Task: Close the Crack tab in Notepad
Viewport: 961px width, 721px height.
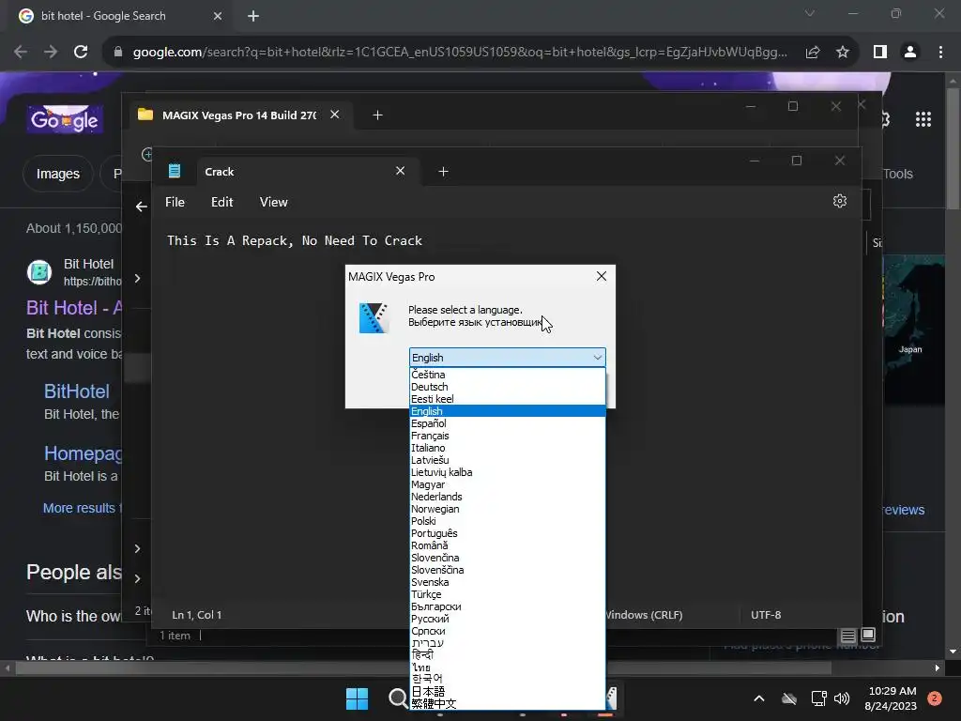Action: (x=400, y=171)
